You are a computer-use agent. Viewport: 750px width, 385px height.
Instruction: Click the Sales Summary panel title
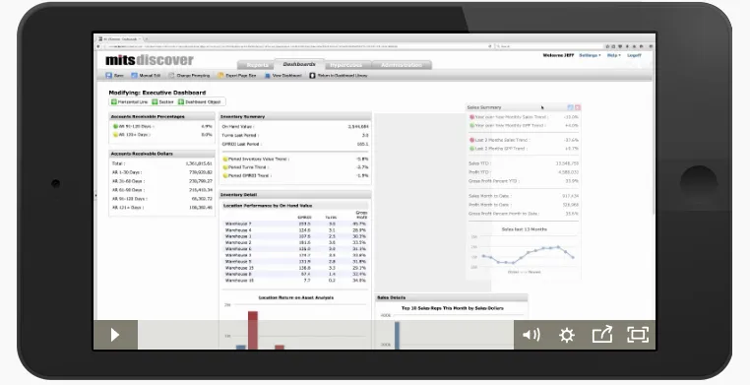tap(484, 107)
